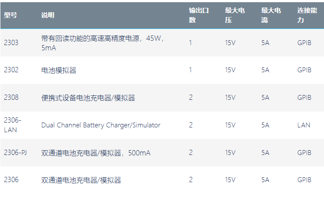
Task: Click 5A in the 2306-LAN row
Action: 265,125
